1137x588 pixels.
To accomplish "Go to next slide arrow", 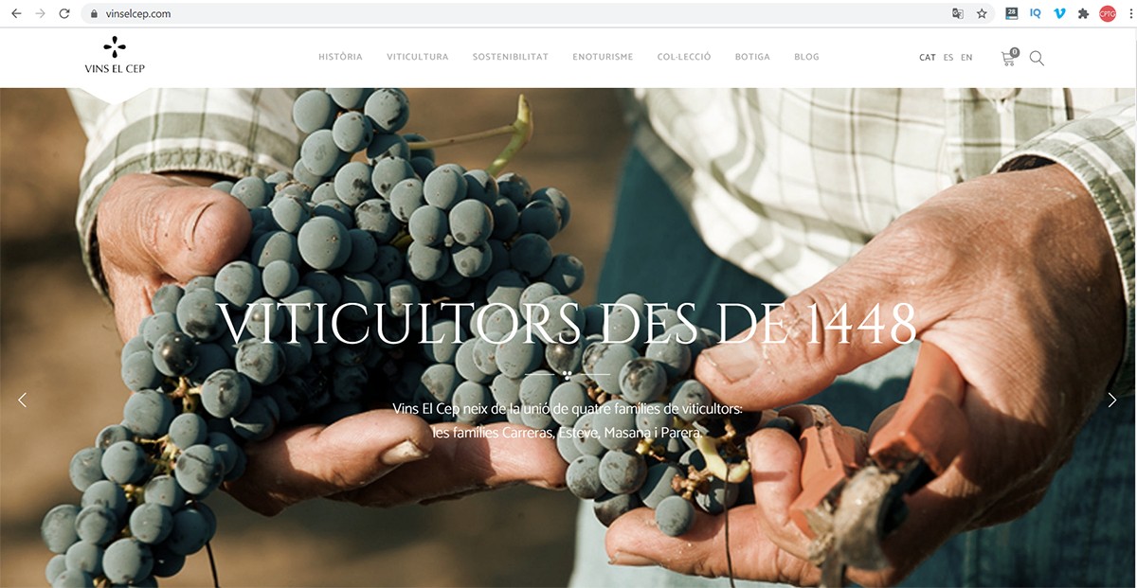I will point(1112,401).
